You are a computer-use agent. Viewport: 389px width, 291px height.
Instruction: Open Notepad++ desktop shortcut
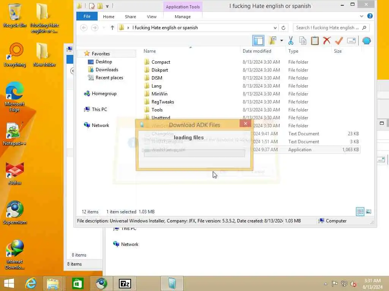(14, 134)
